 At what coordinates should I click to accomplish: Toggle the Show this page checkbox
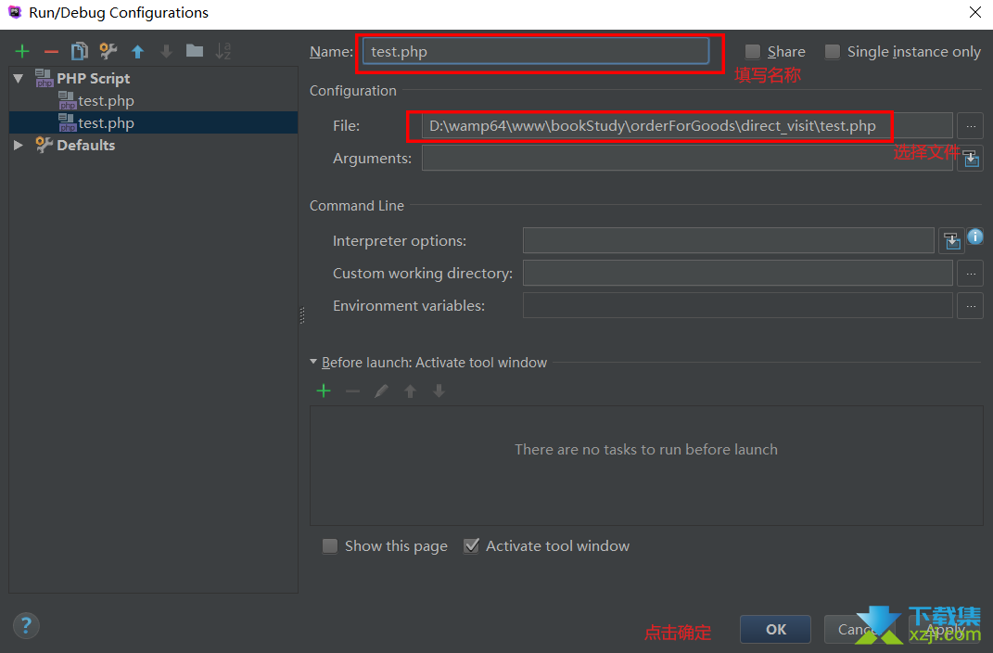coord(330,546)
